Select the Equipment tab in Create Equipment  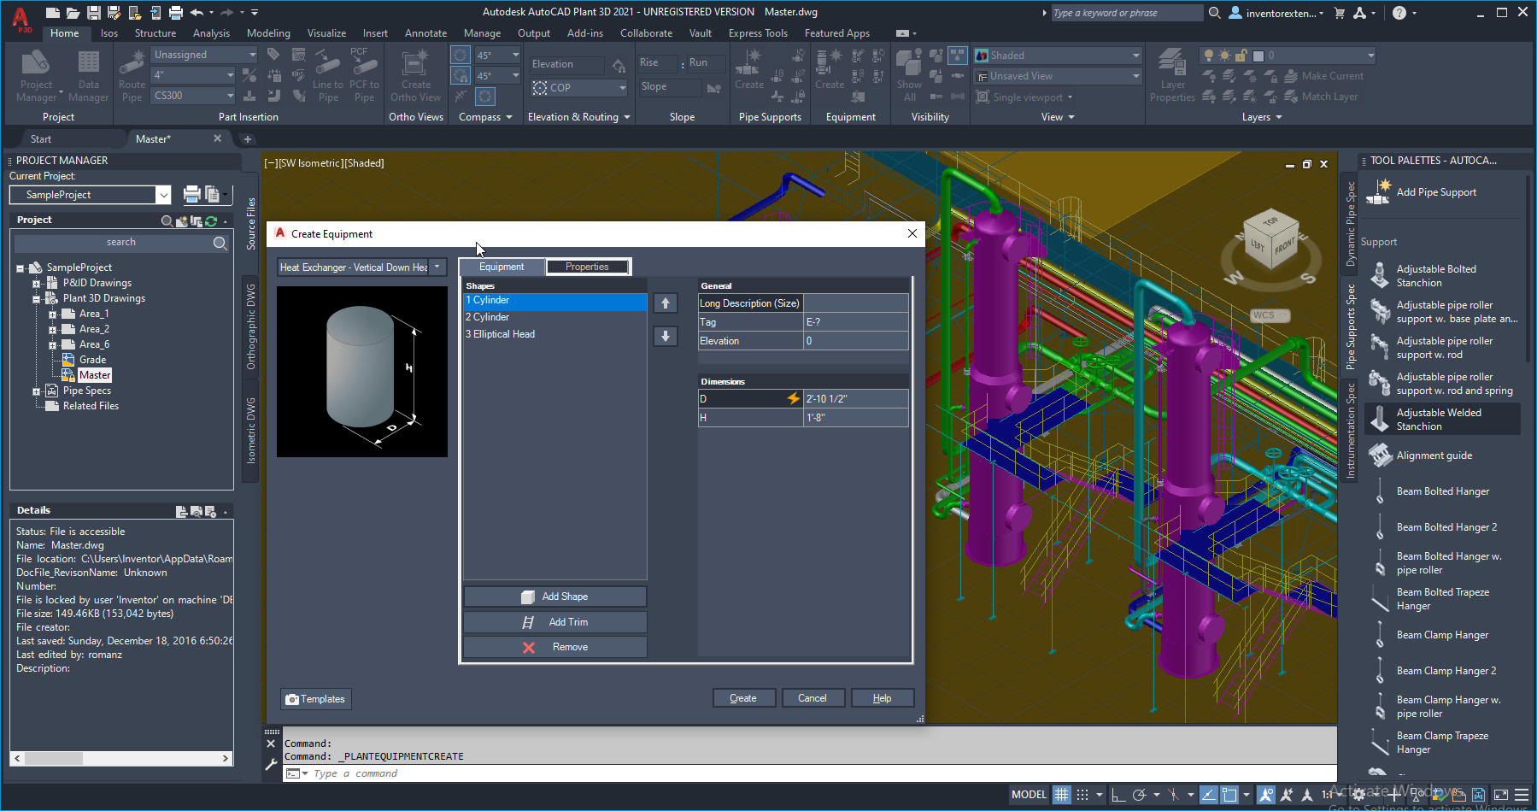coord(502,267)
